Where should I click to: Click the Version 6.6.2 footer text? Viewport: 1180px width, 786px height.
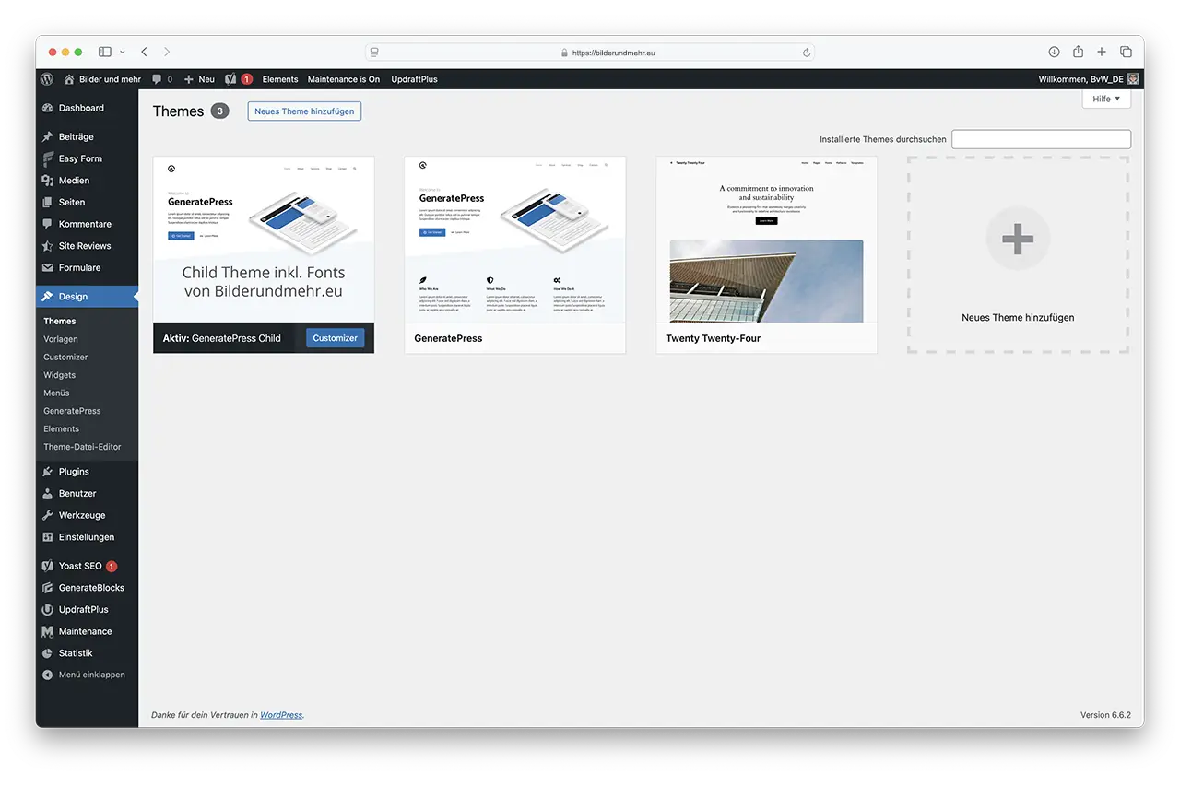pos(1105,715)
